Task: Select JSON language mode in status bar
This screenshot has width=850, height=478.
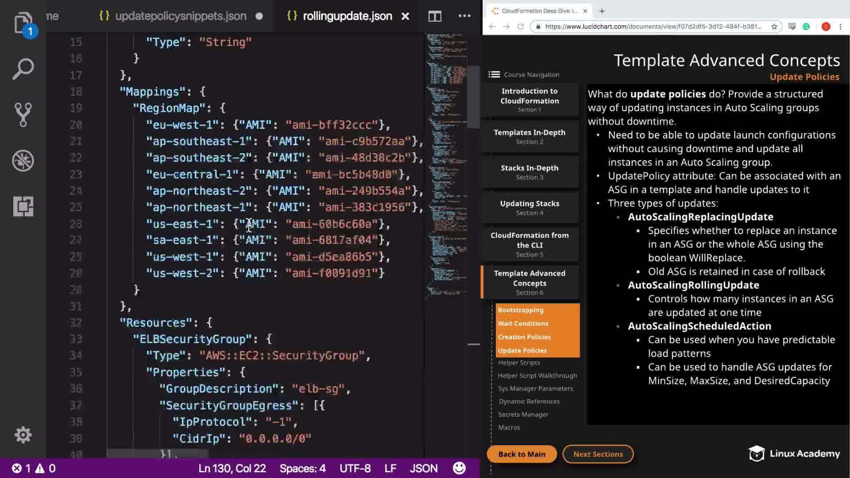Action: (423, 468)
